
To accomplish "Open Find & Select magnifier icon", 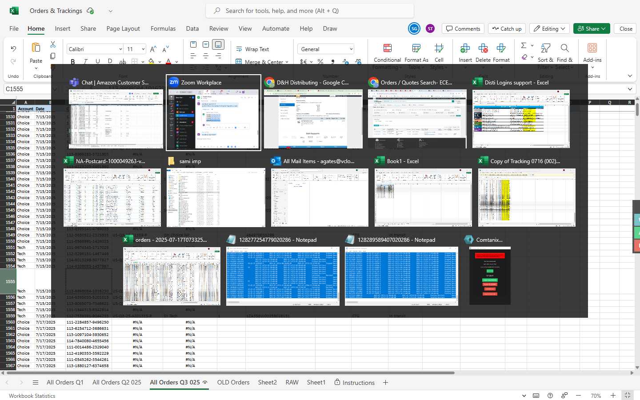I will tap(564, 48).
